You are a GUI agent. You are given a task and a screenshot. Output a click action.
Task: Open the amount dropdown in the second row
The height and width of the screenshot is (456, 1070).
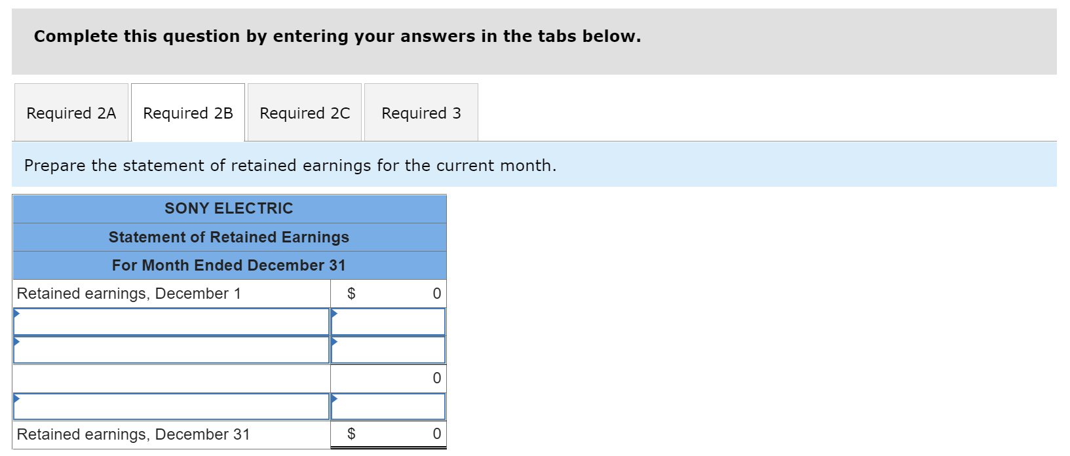[388, 321]
